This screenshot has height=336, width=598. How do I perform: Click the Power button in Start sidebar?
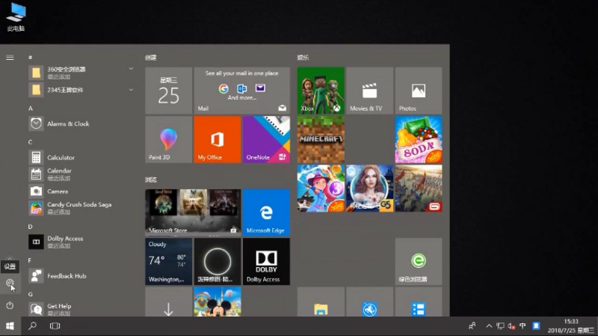pyautogui.click(x=10, y=305)
